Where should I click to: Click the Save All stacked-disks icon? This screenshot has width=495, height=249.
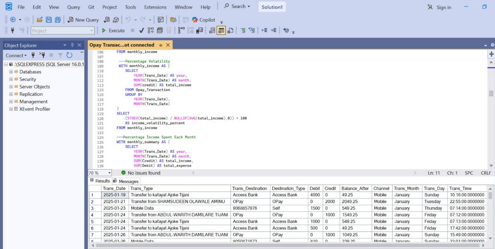point(58,19)
